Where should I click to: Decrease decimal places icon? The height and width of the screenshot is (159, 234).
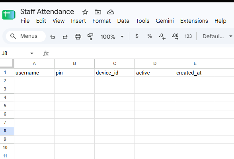[162, 37]
